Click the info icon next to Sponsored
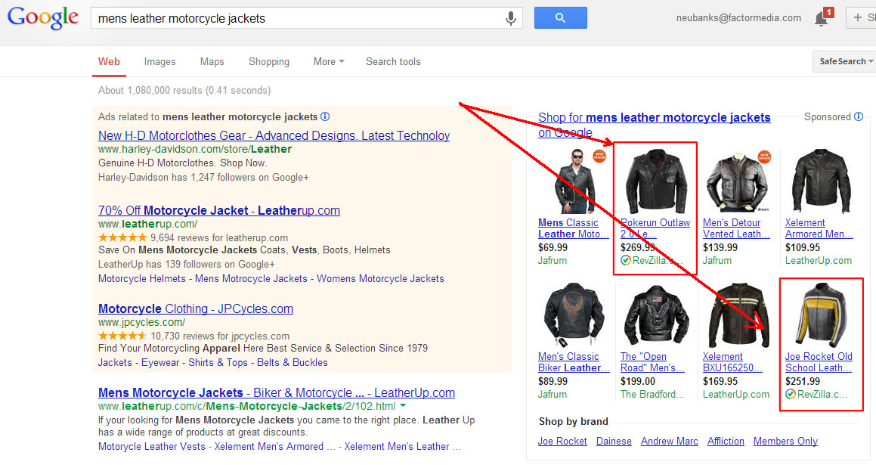Image resolution: width=876 pixels, height=465 pixels. (859, 116)
